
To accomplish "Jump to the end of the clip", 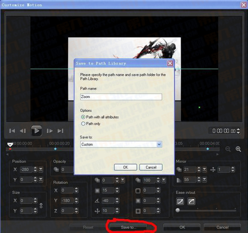I will pyautogui.click(x=61, y=131).
